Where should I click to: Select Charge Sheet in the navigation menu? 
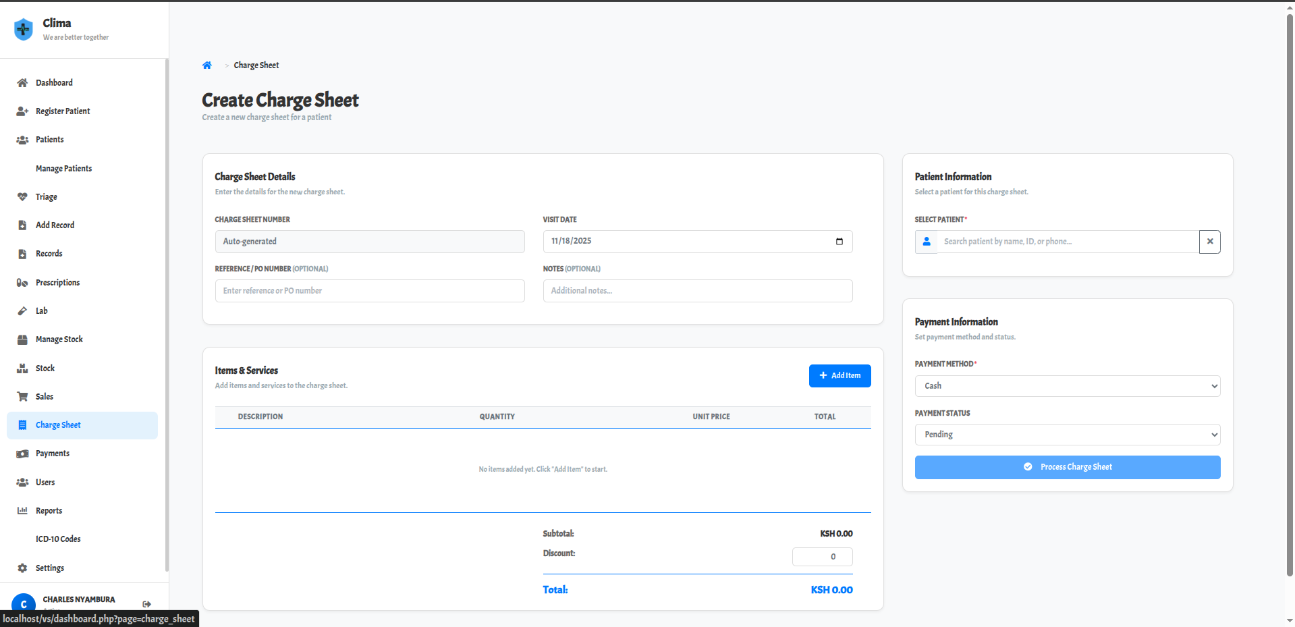point(58,425)
